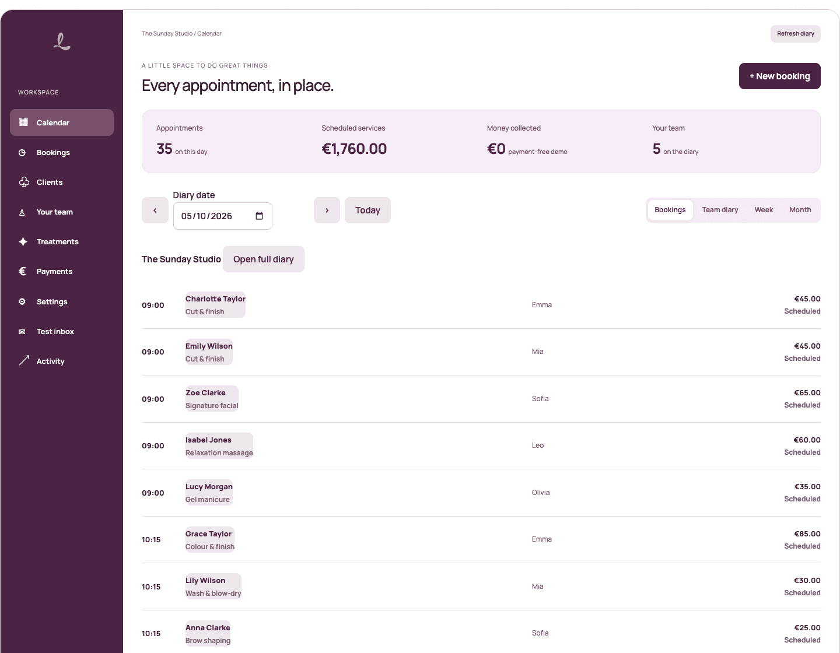Open Emily Wilson's Cut & finish booking
840x653 pixels.
point(209,352)
